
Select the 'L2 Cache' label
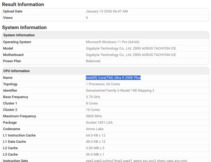click(x=10, y=148)
